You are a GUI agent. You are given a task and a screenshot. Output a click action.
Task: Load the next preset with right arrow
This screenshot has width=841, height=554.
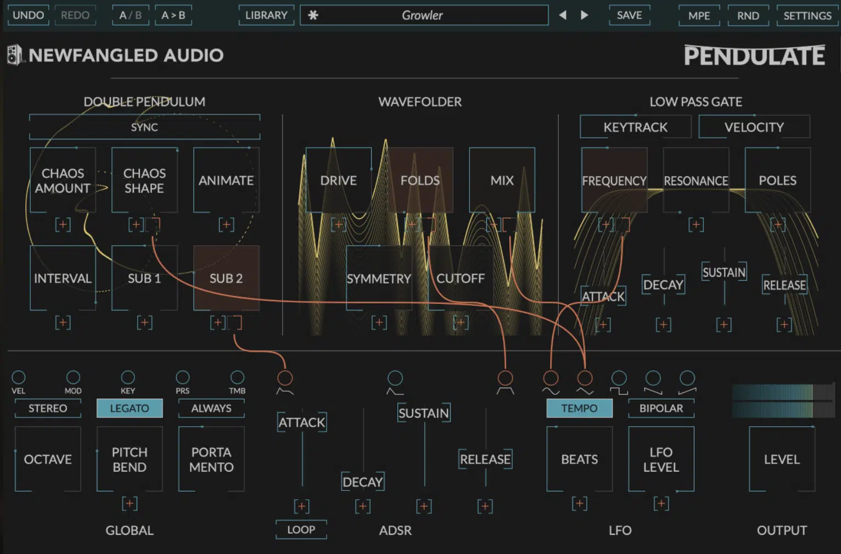click(x=585, y=15)
